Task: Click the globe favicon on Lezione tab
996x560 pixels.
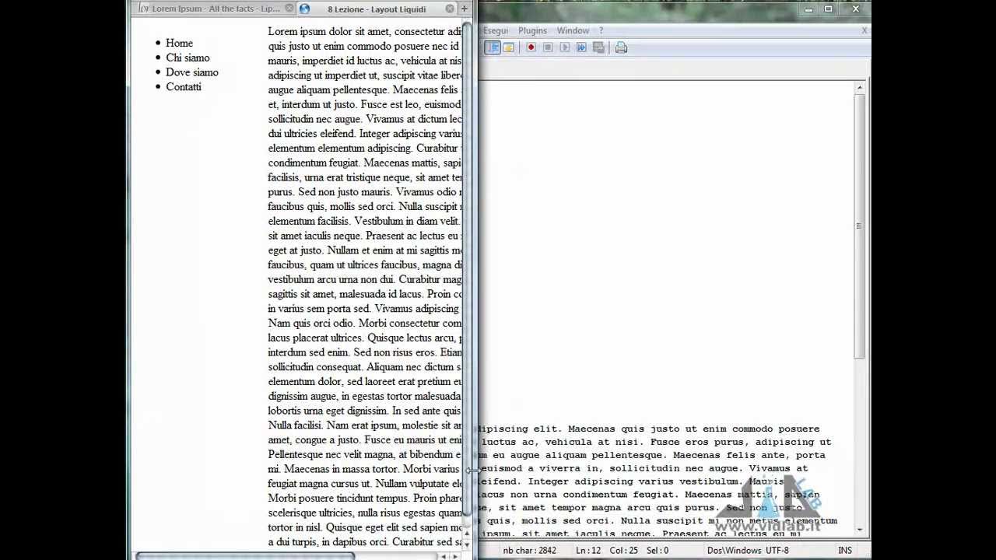Action: pos(305,9)
